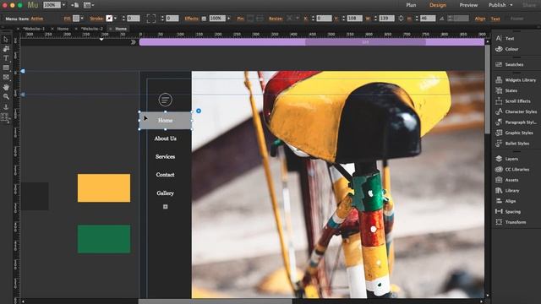Open the Bullet Styles panel
The image size is (541, 304).
[x=516, y=144]
